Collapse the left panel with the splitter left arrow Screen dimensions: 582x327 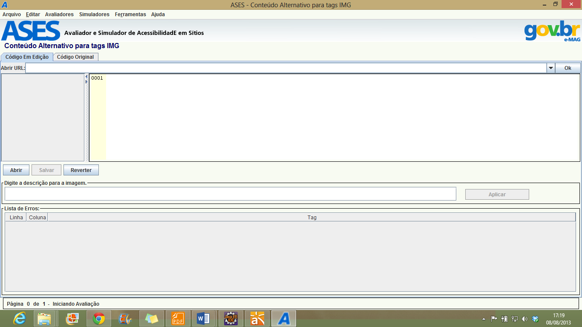[86, 77]
